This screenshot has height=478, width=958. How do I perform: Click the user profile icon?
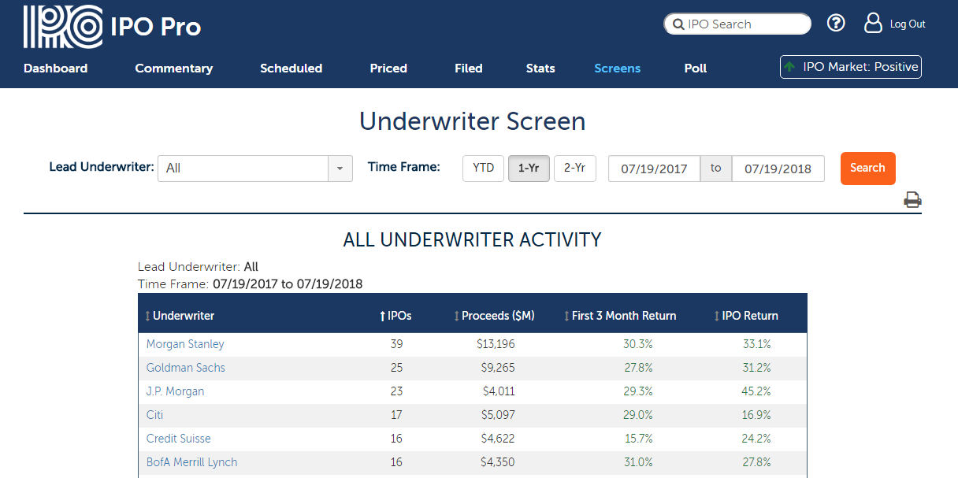[873, 23]
